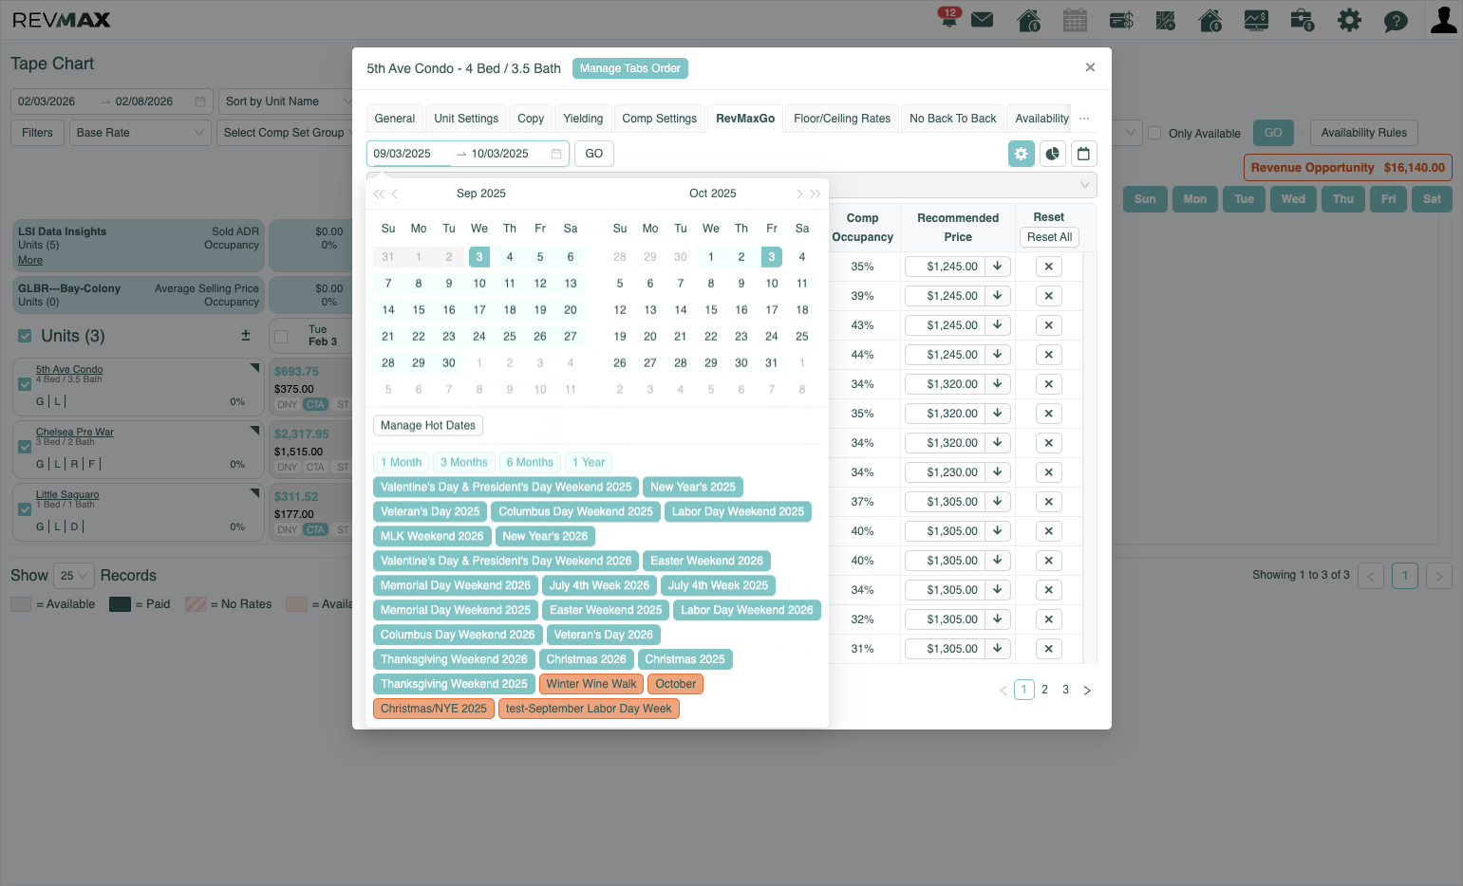Open the briefcase with dollar icon
Image resolution: width=1463 pixels, height=886 pixels.
point(1303,20)
